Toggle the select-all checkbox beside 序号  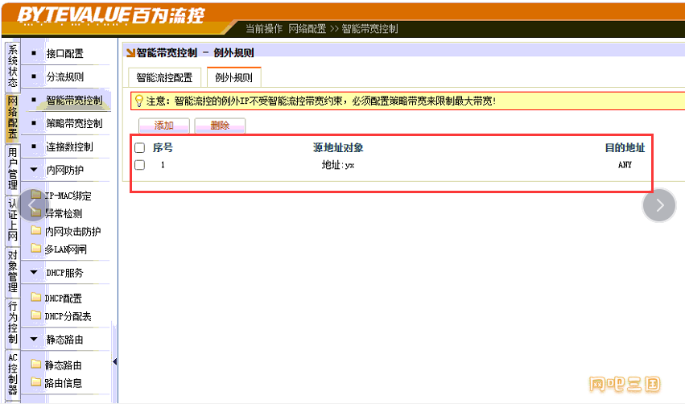coord(140,147)
